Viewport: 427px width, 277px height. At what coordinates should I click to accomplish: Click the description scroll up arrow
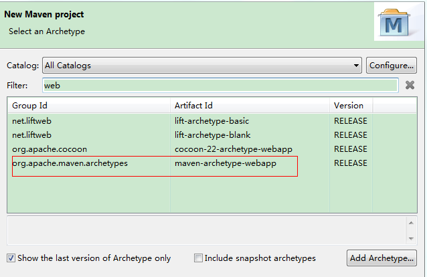[x=411, y=223]
